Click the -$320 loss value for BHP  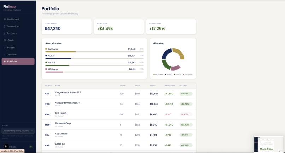click(168, 114)
